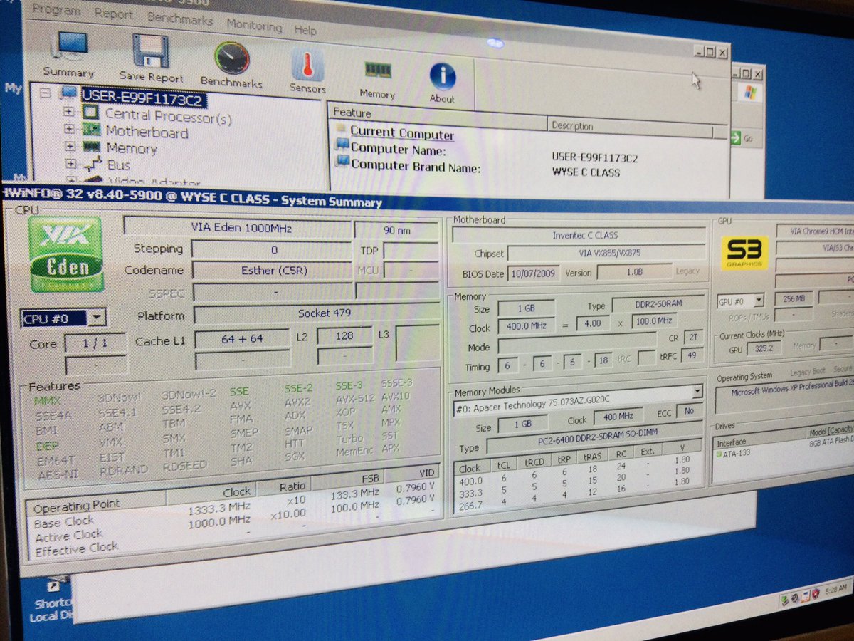Click the BIOS date 10/07/2009 field
Viewport: 854px width, 641px height.
coord(534,273)
